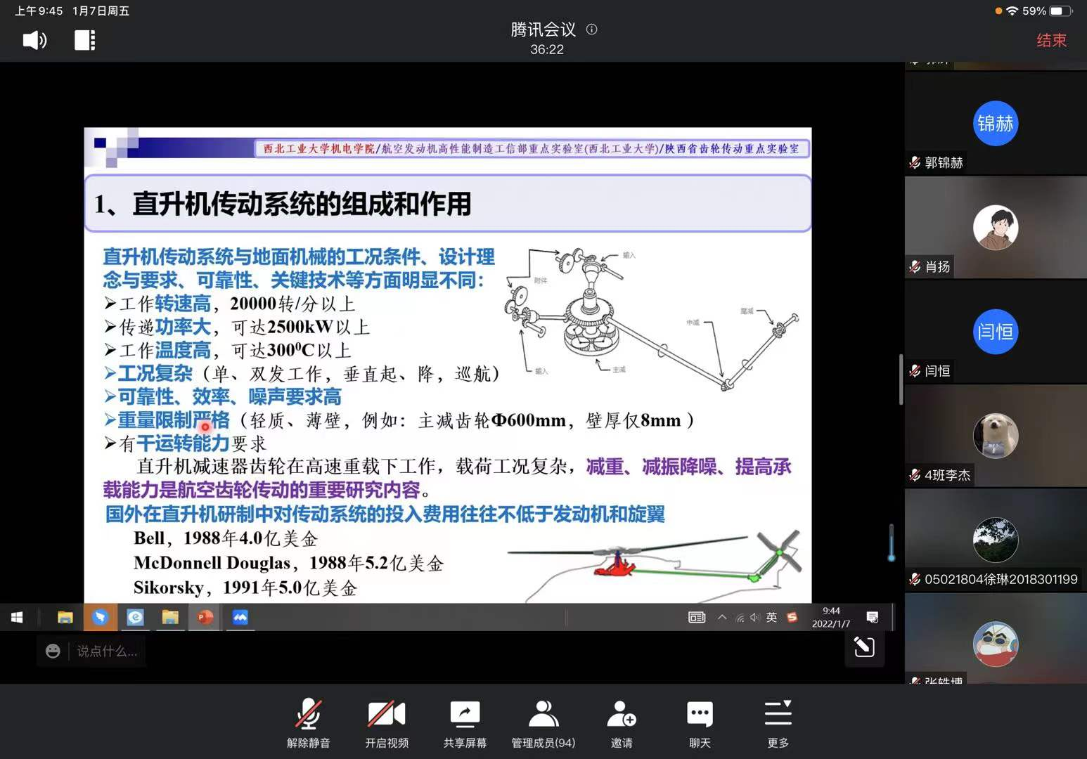The width and height of the screenshot is (1087, 759).
Task: Unmute microphone with 解除静音
Action: pos(308,723)
